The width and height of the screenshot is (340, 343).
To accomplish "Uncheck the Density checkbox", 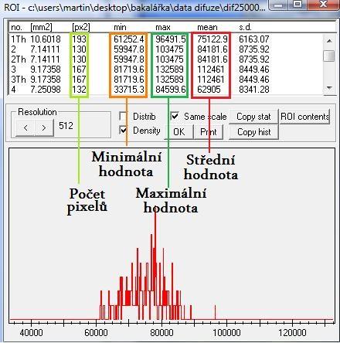I will (124, 131).
